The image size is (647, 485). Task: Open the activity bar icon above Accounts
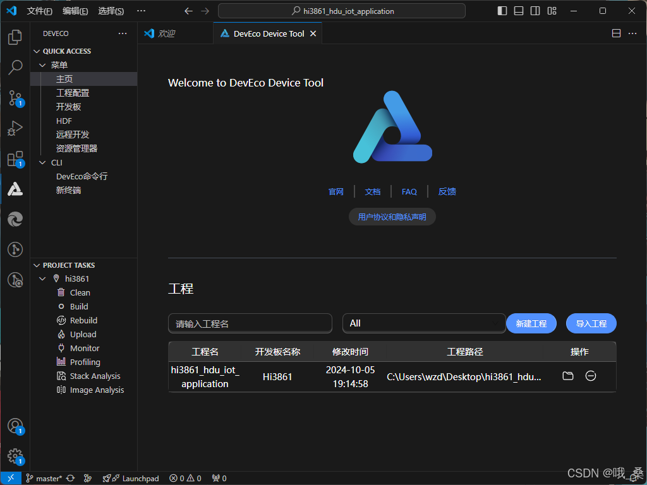15,280
